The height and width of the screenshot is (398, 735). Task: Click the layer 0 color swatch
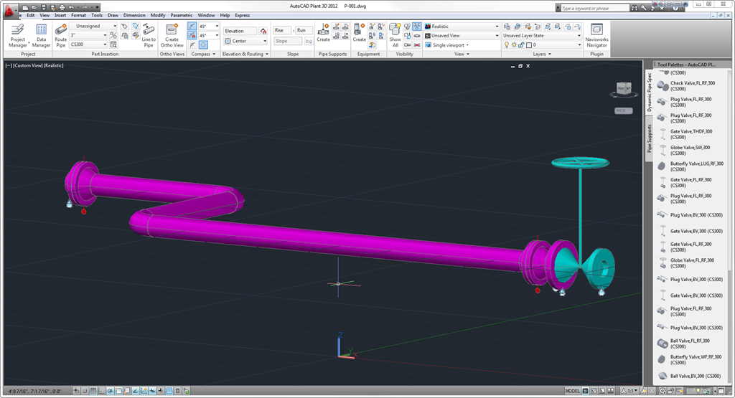[x=529, y=45]
